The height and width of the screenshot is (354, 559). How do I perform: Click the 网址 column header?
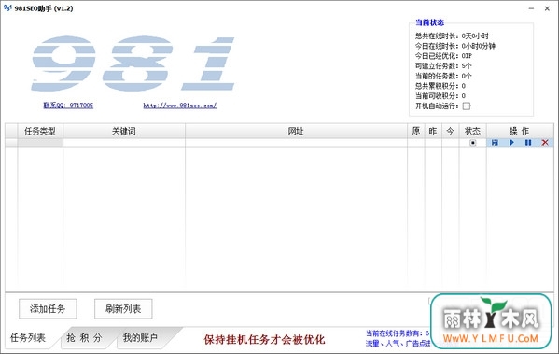click(296, 131)
